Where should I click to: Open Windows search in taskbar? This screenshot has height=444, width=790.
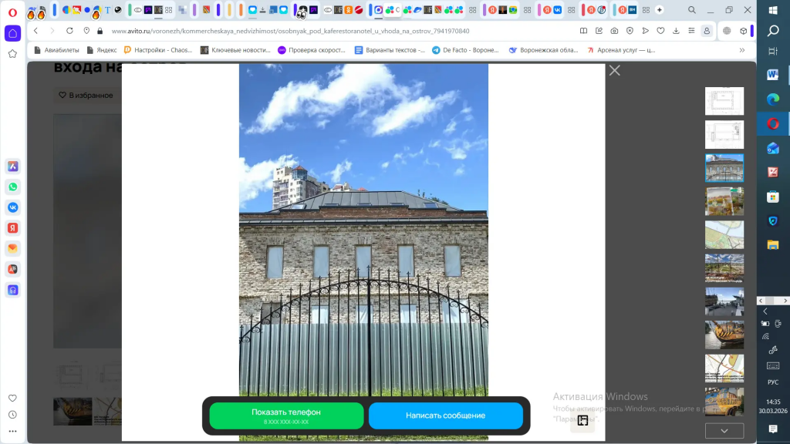773,31
